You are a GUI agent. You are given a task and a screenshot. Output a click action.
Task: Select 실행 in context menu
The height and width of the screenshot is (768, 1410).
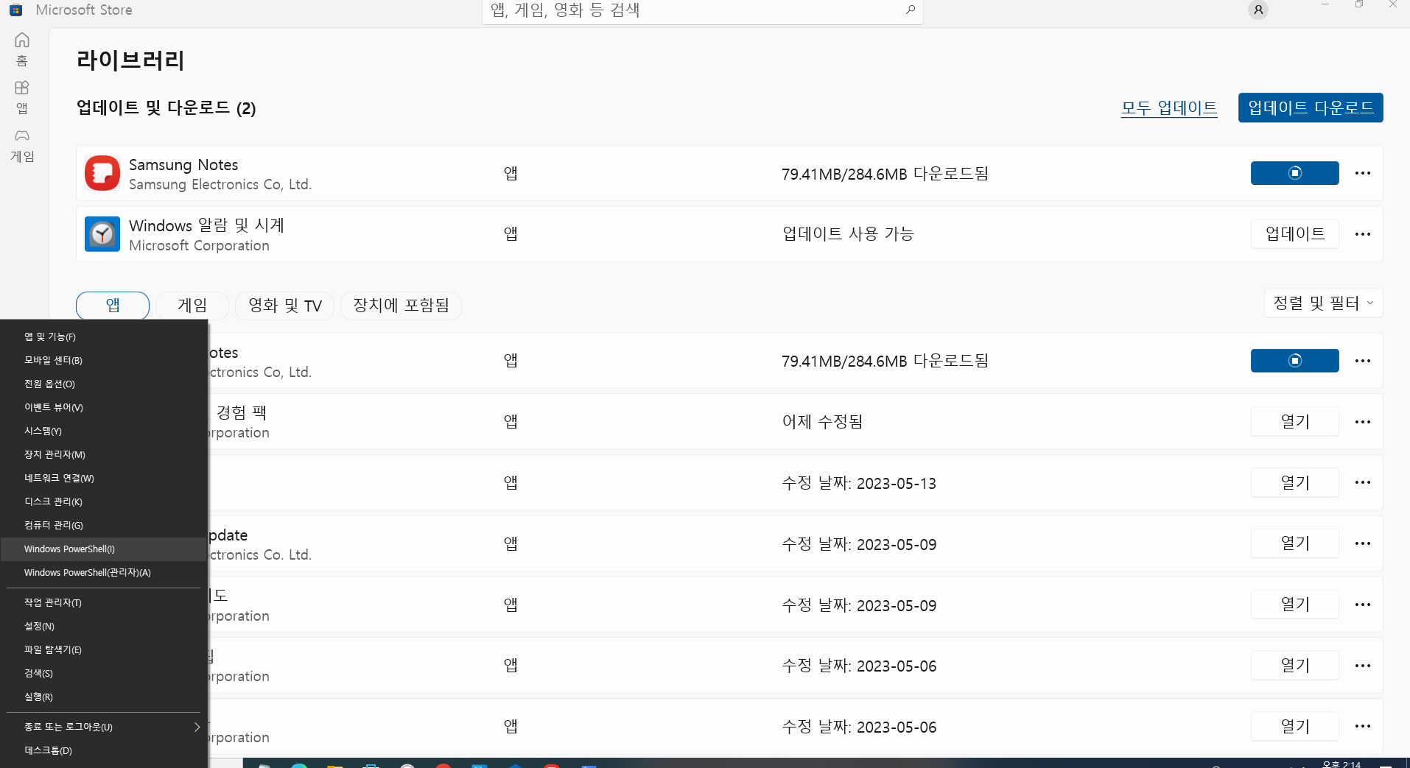click(x=104, y=697)
